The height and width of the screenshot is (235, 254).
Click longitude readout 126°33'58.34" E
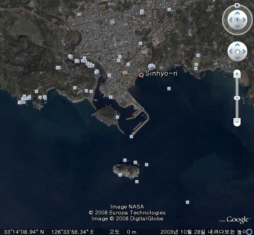pos(73,232)
